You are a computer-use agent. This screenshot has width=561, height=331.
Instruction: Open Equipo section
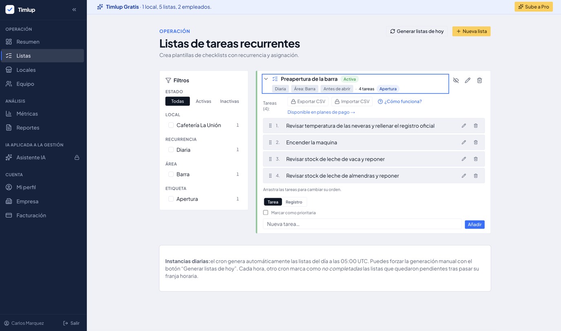coord(42,84)
